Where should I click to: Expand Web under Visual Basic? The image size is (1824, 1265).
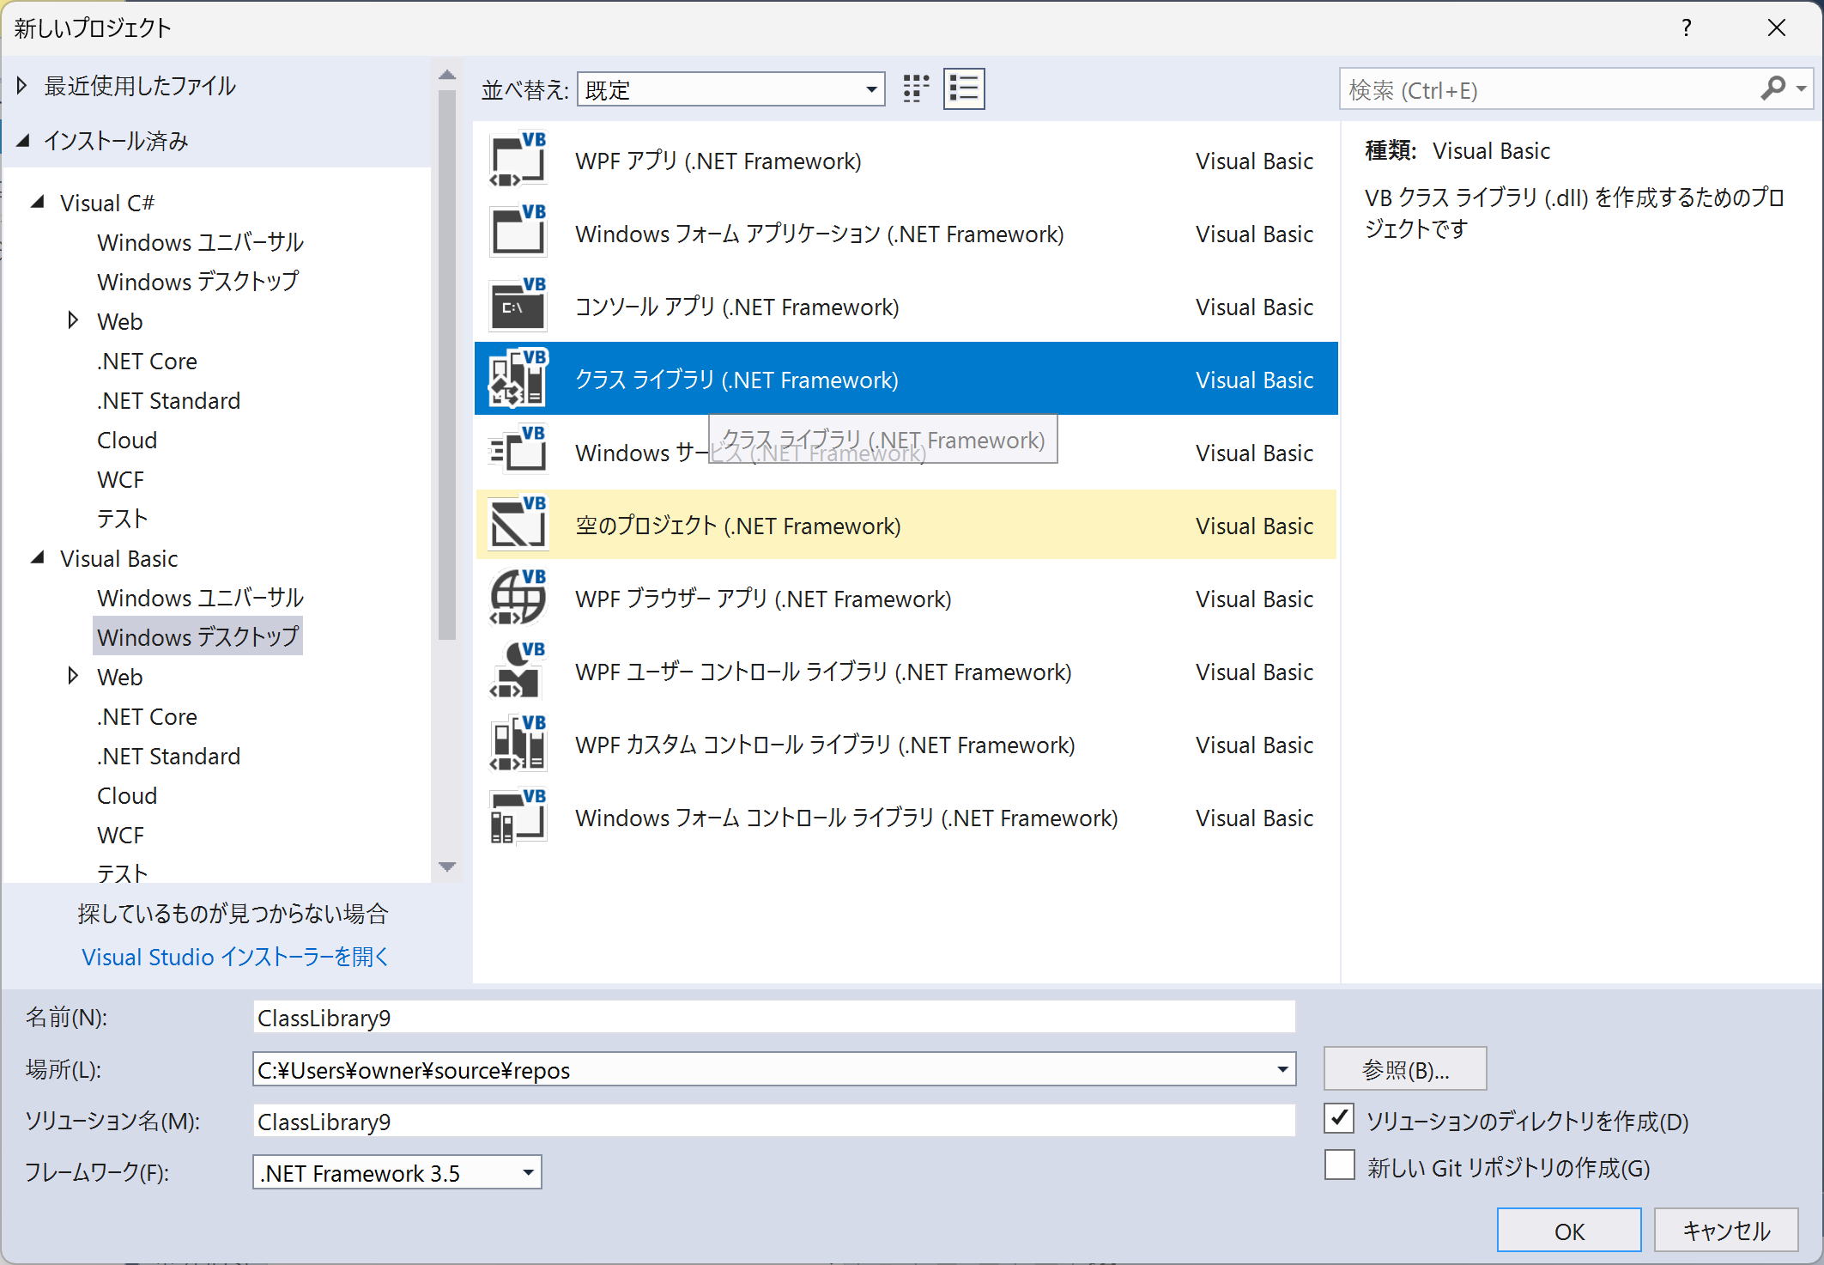(x=74, y=676)
